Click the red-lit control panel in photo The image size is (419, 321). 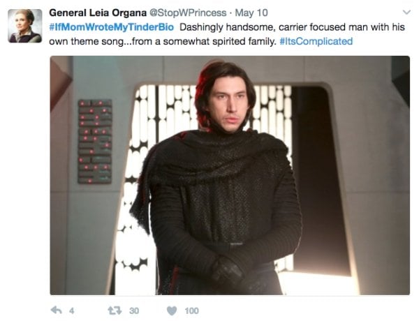point(95,142)
